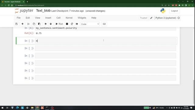Restart the kernel icon
195x110 pixels.
pos(72,24)
